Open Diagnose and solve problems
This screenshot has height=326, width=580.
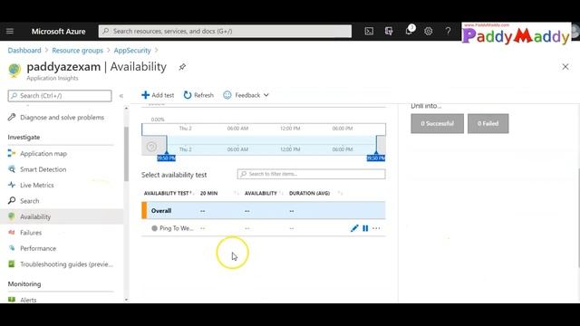point(62,118)
